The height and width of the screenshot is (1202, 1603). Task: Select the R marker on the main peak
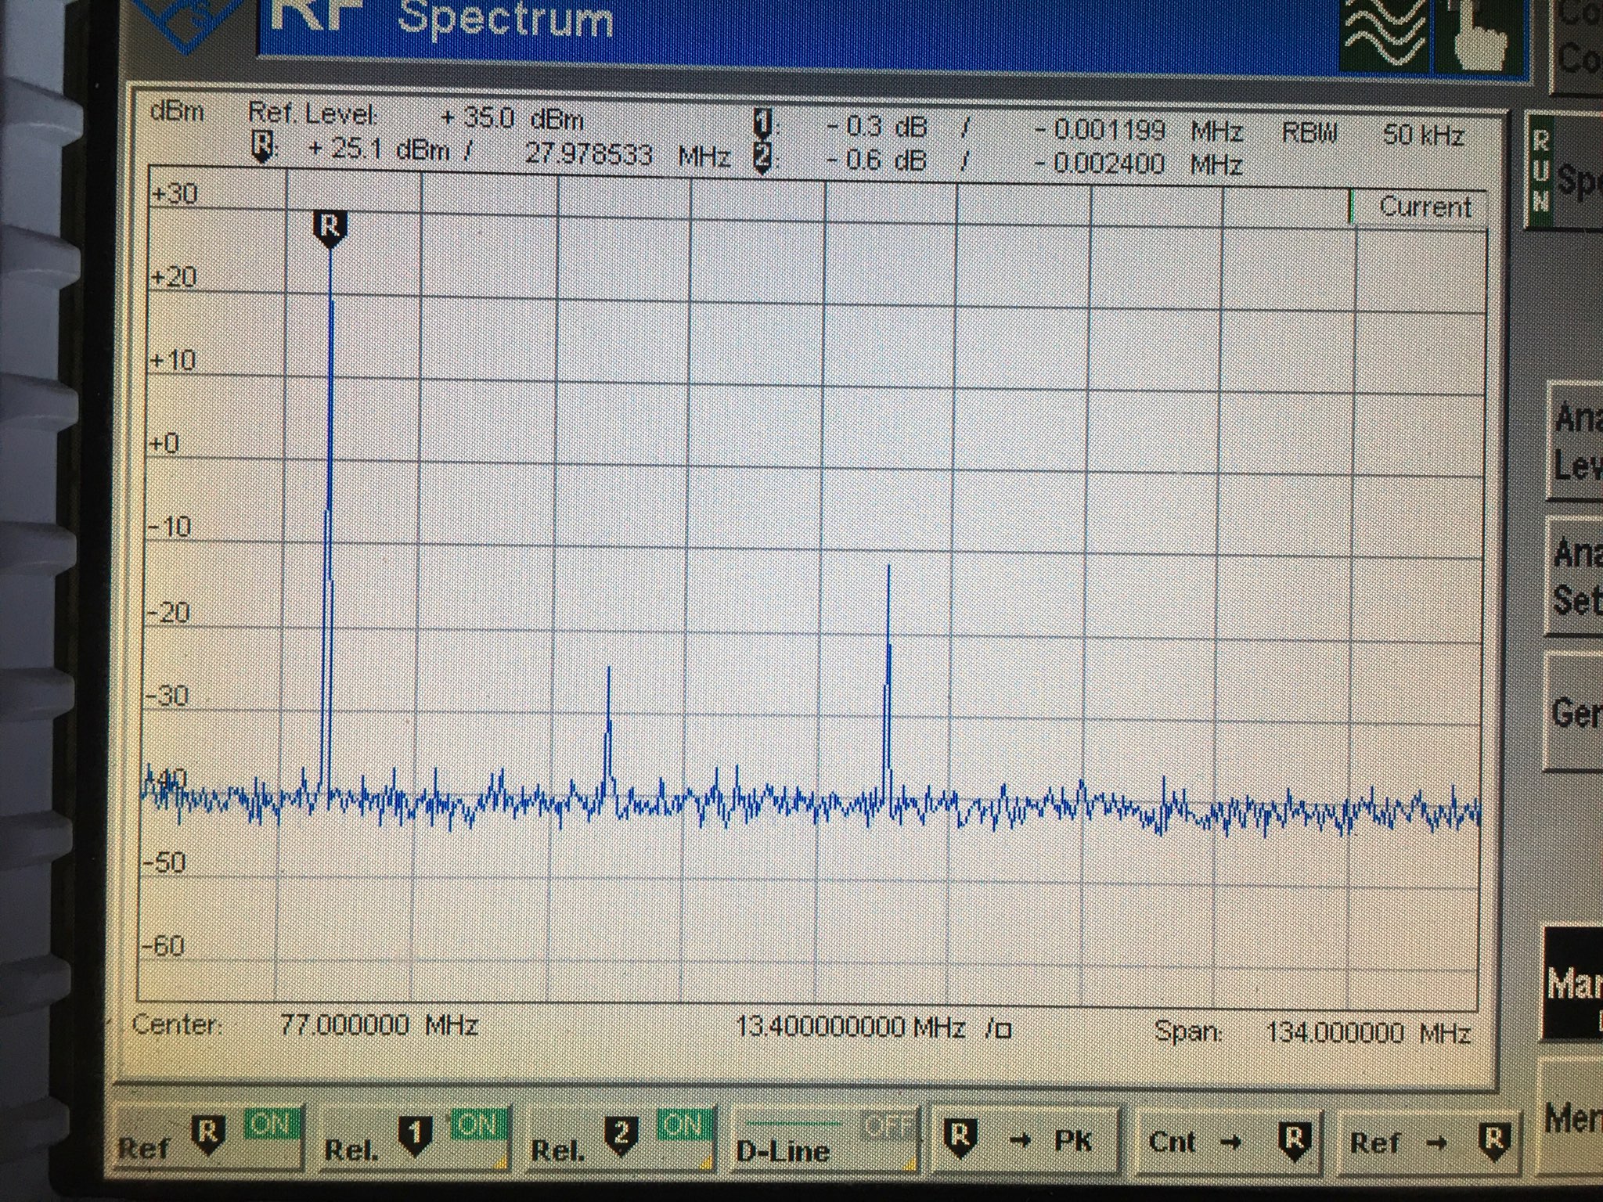tap(330, 230)
